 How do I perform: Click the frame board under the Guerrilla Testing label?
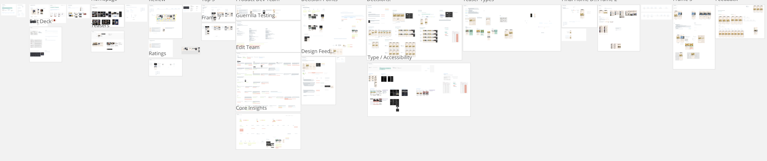pyautogui.click(x=268, y=36)
